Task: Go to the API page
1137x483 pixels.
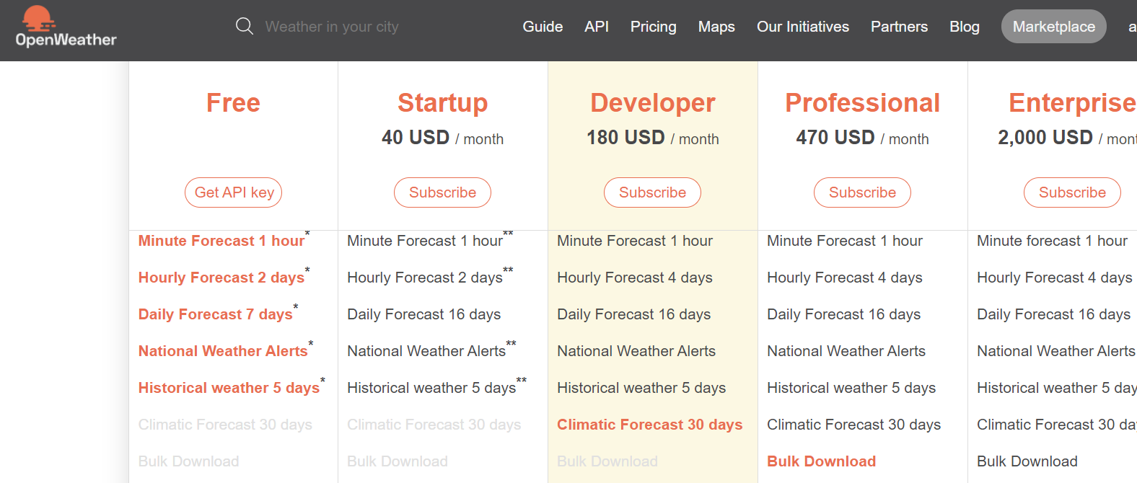Action: point(597,27)
